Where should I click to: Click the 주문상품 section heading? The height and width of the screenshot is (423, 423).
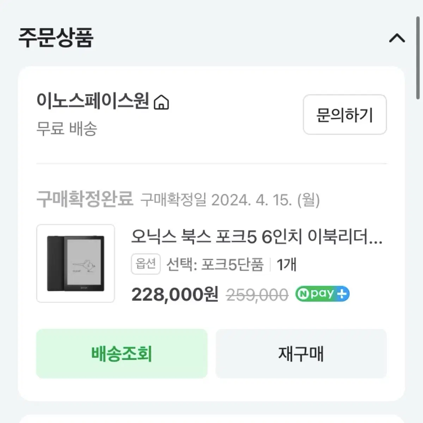pyautogui.click(x=56, y=38)
